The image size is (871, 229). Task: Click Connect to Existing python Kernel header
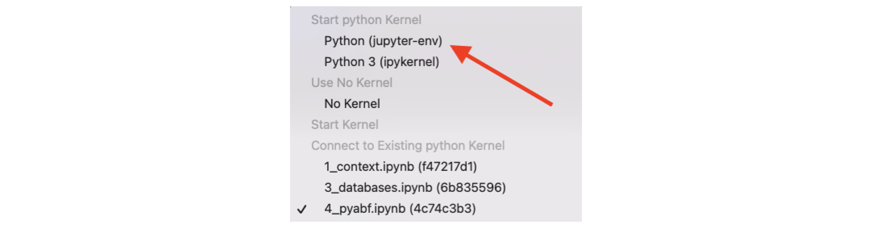[408, 146]
